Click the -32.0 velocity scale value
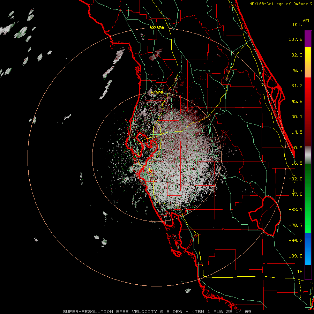Screen dimensions: 314x314 pyautogui.click(x=296, y=179)
